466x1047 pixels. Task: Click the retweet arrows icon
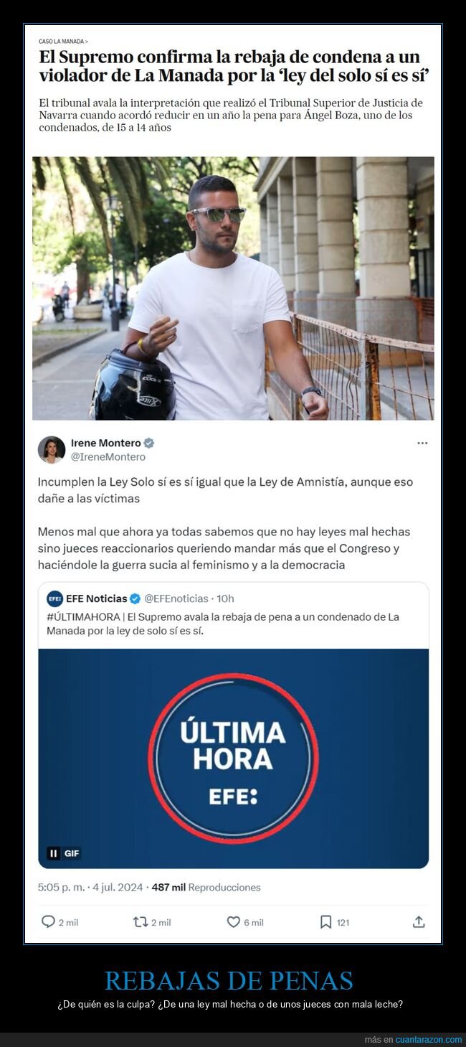point(141,921)
